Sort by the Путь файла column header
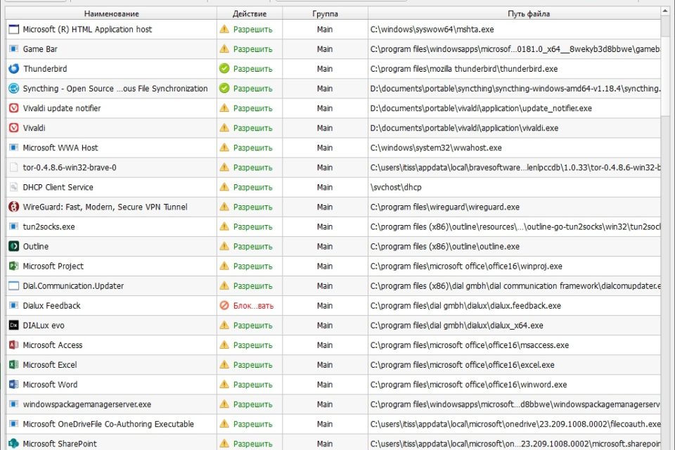 [x=515, y=14]
